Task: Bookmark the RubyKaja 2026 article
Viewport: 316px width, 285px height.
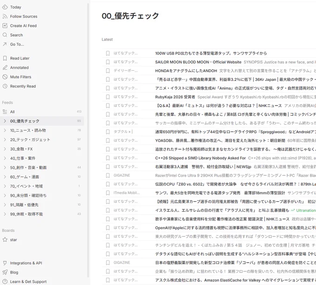Action: pos(108,97)
